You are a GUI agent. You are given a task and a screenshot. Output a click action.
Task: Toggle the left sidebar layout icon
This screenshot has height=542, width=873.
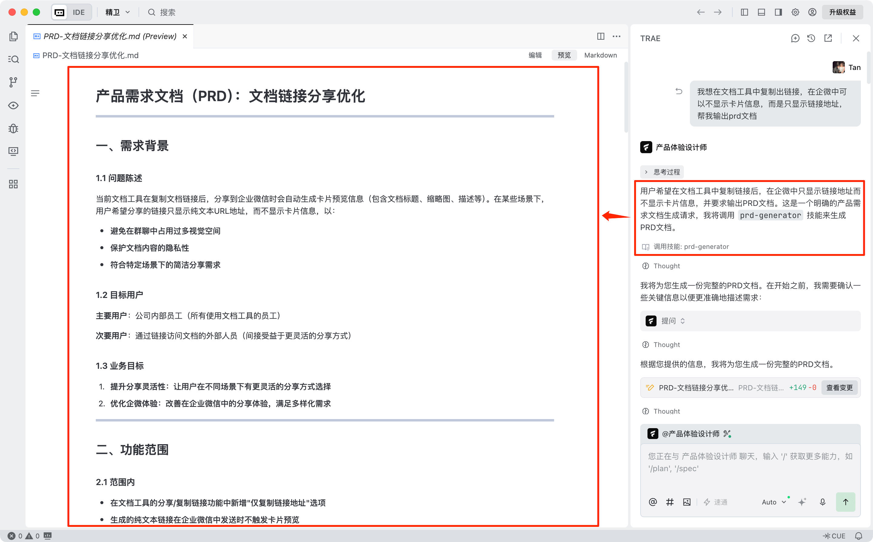[x=744, y=12]
